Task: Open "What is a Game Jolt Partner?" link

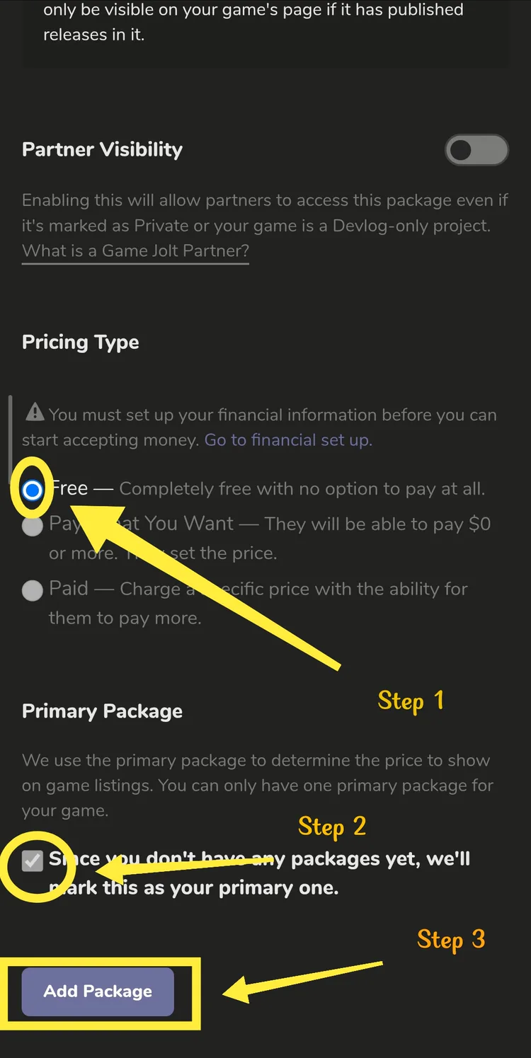Action: pyautogui.click(x=135, y=251)
